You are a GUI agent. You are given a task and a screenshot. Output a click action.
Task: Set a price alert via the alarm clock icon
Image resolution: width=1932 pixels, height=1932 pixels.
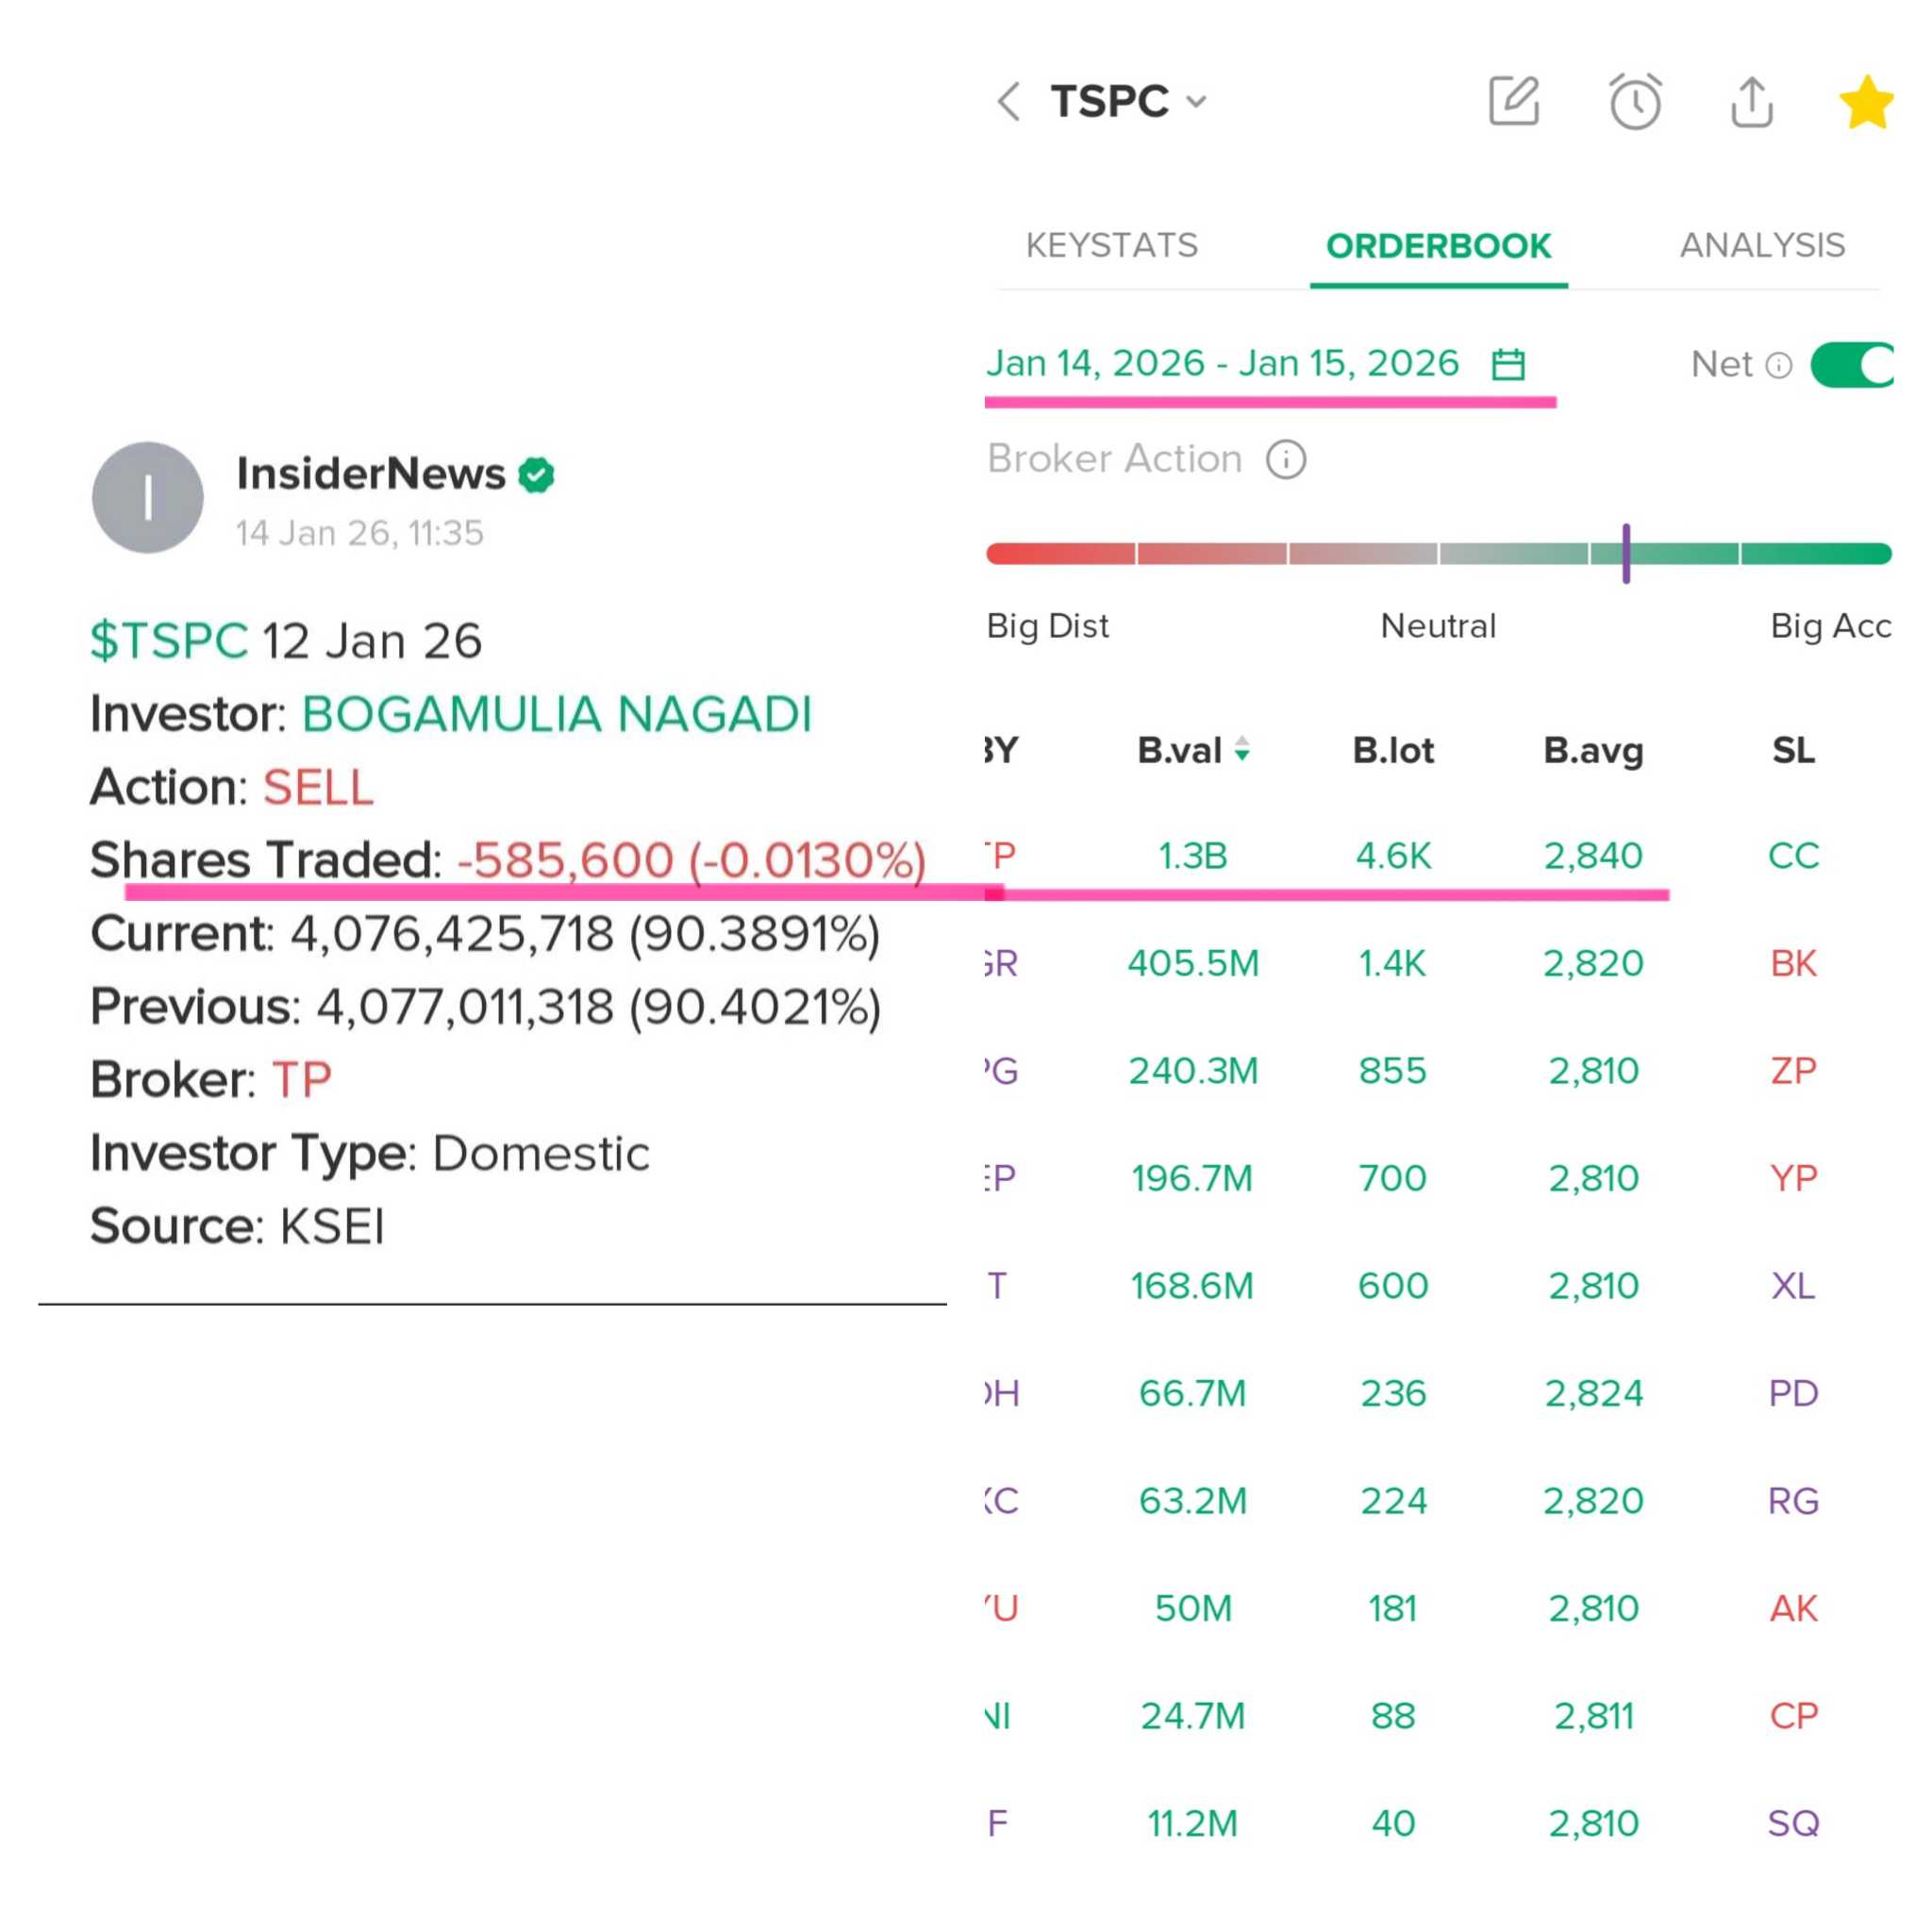pyautogui.click(x=1634, y=102)
